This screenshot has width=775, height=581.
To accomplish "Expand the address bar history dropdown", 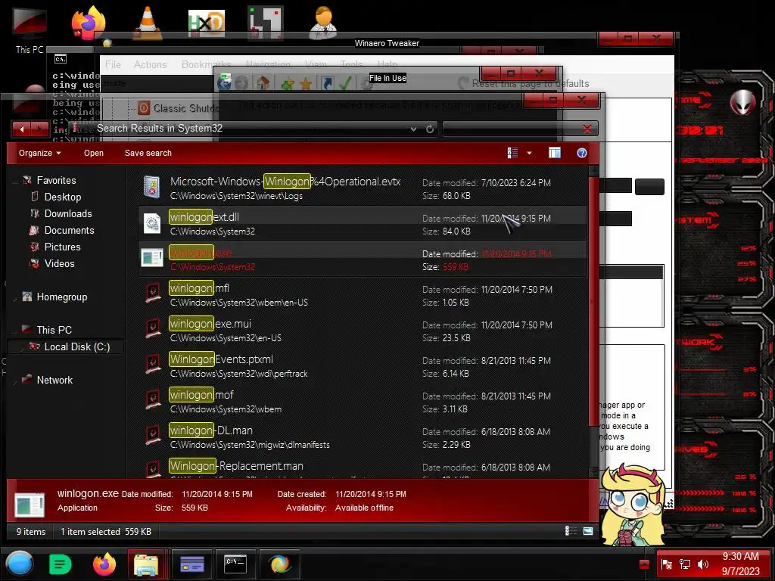I will tap(413, 129).
